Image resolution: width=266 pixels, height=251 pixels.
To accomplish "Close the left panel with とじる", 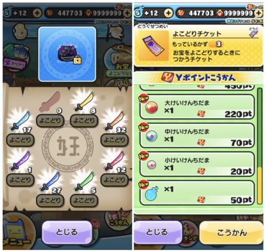I will click(67, 232).
